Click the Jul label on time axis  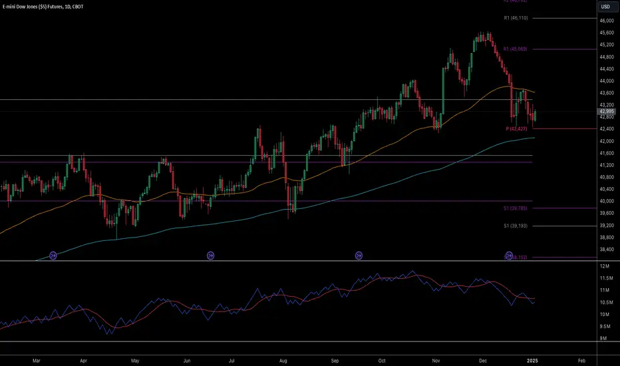point(232,361)
